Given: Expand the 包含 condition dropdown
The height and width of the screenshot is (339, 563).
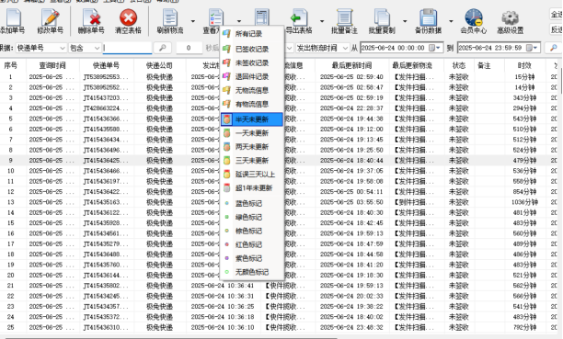Looking at the screenshot, I should (x=97, y=48).
